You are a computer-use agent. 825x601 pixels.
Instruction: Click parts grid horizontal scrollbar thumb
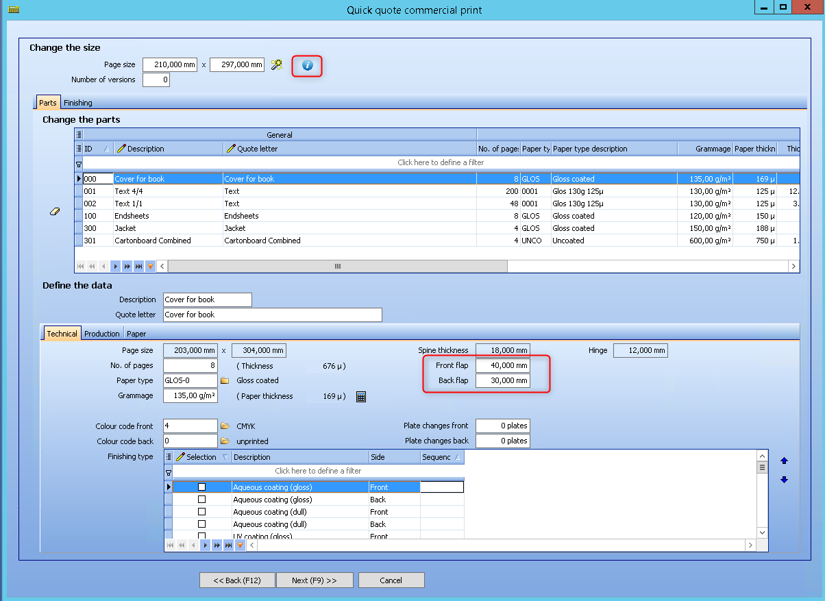pos(337,266)
